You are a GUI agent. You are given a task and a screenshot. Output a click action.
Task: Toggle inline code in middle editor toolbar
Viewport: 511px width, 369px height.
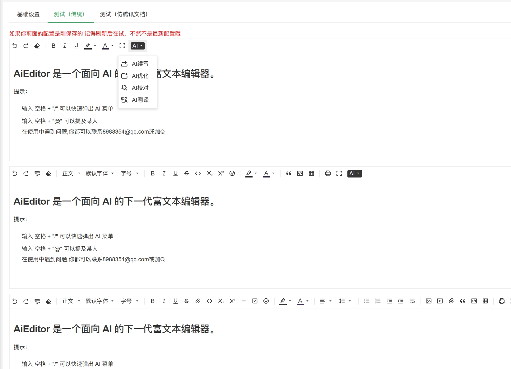tap(198, 173)
